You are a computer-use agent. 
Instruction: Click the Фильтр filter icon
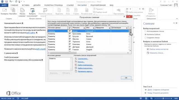[76, 62]
